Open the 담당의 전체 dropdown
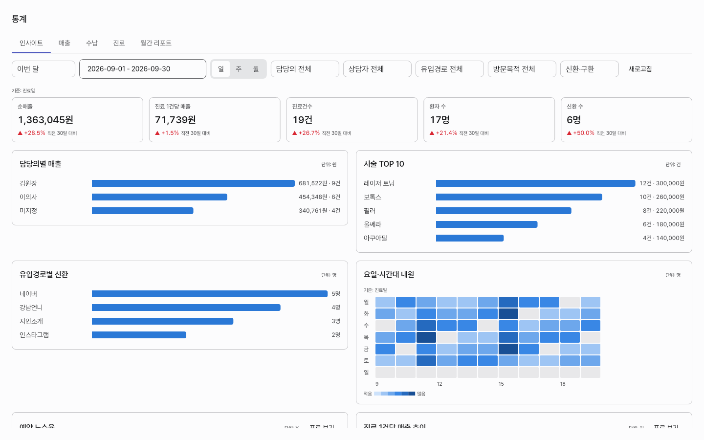Image resolution: width=704 pixels, height=440 pixels. point(305,69)
